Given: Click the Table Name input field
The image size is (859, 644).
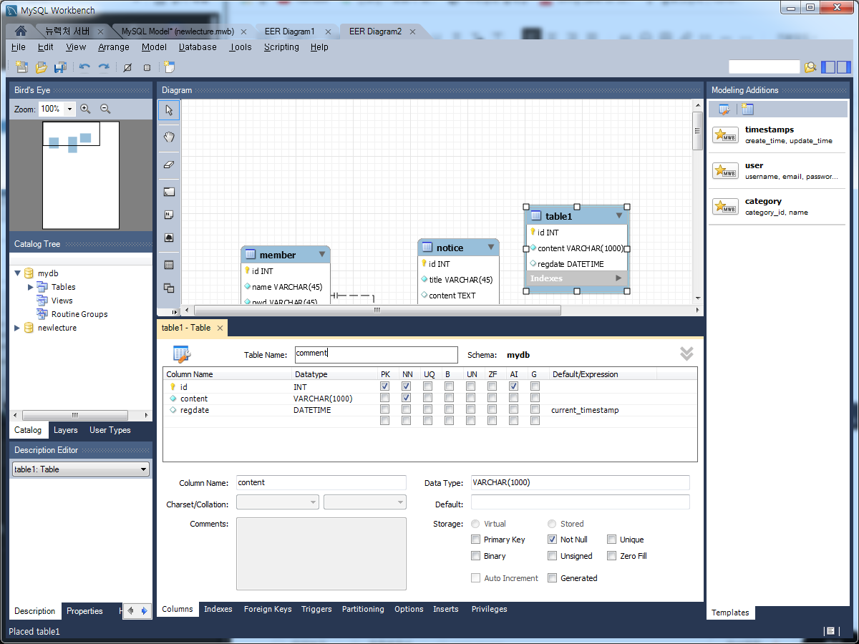Looking at the screenshot, I should coord(376,355).
